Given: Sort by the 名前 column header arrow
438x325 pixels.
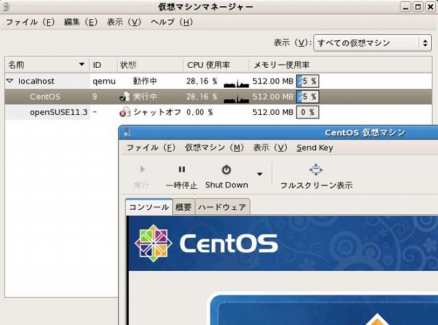Looking at the screenshot, I should (81, 64).
